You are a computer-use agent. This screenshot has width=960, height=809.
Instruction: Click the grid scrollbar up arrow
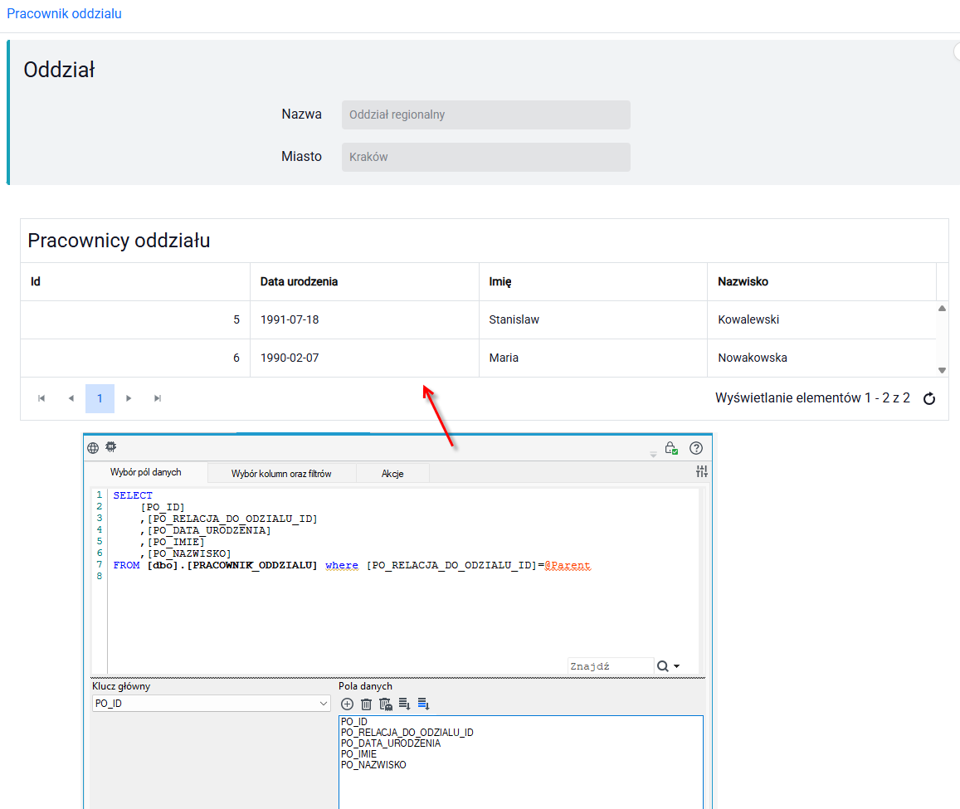pos(943,309)
